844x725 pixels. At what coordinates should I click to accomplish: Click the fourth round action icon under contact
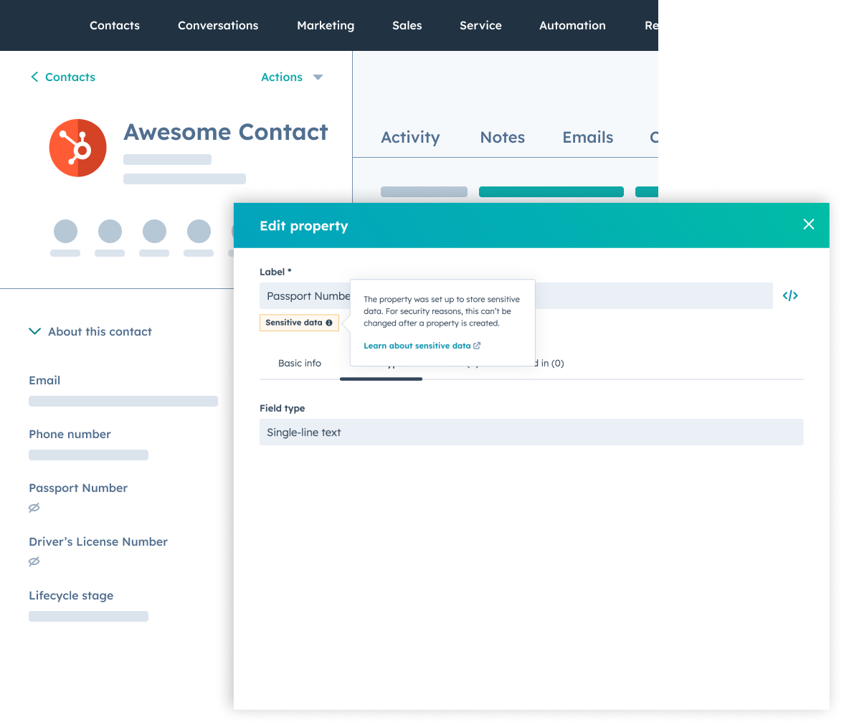coord(199,232)
